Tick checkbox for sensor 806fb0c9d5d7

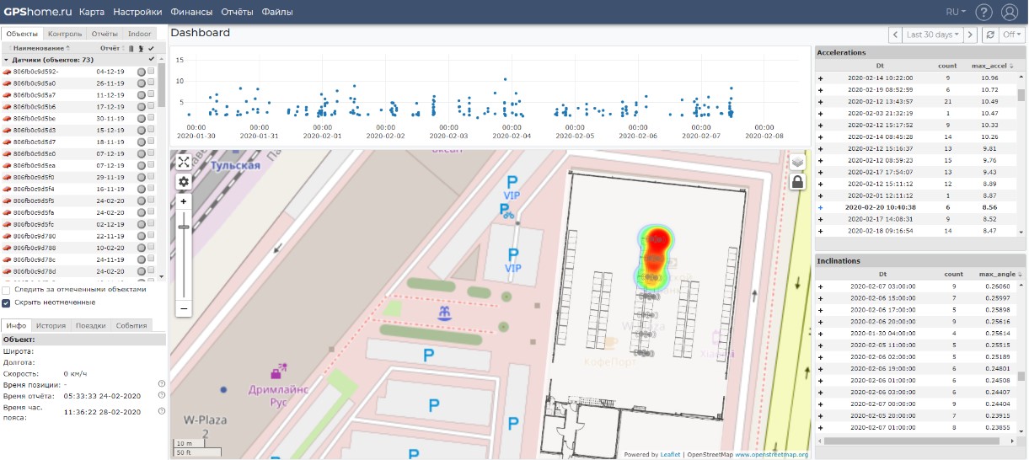151,142
